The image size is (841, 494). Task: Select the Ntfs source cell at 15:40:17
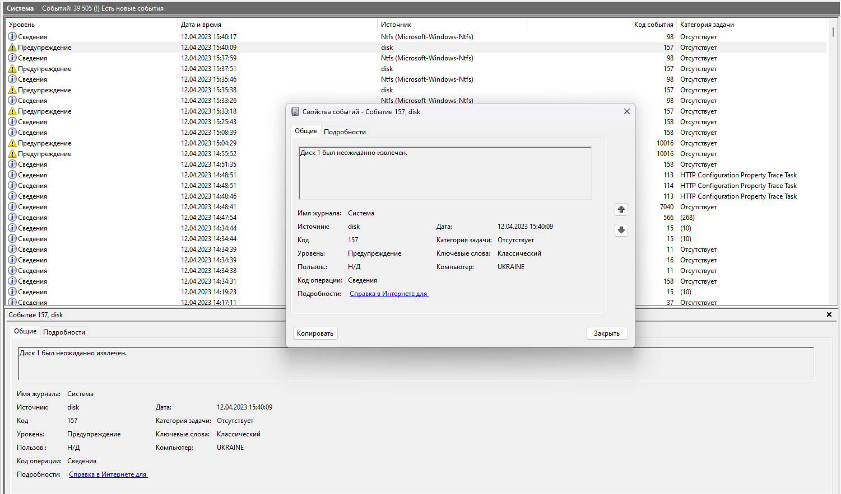click(x=427, y=37)
